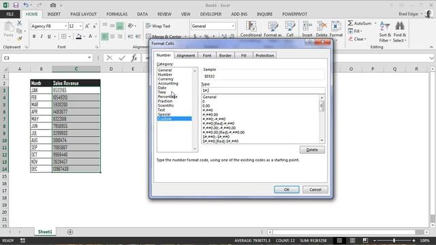436x245 pixels.
Task: Click the Font Color letter A icon
Action: tap(91, 36)
